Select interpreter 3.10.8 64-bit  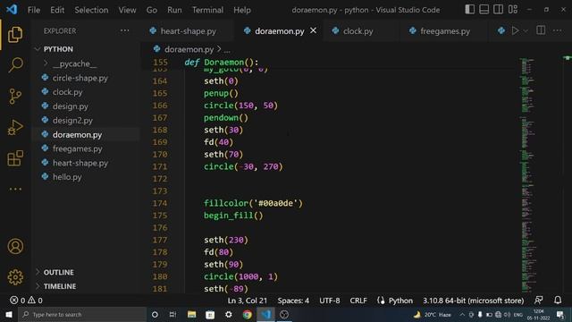click(x=473, y=301)
